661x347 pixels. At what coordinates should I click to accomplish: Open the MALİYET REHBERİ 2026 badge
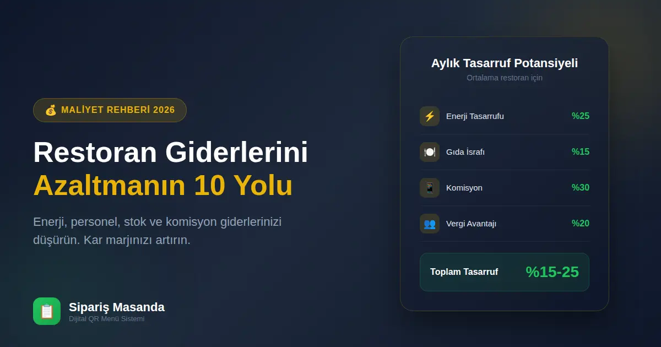pyautogui.click(x=110, y=110)
